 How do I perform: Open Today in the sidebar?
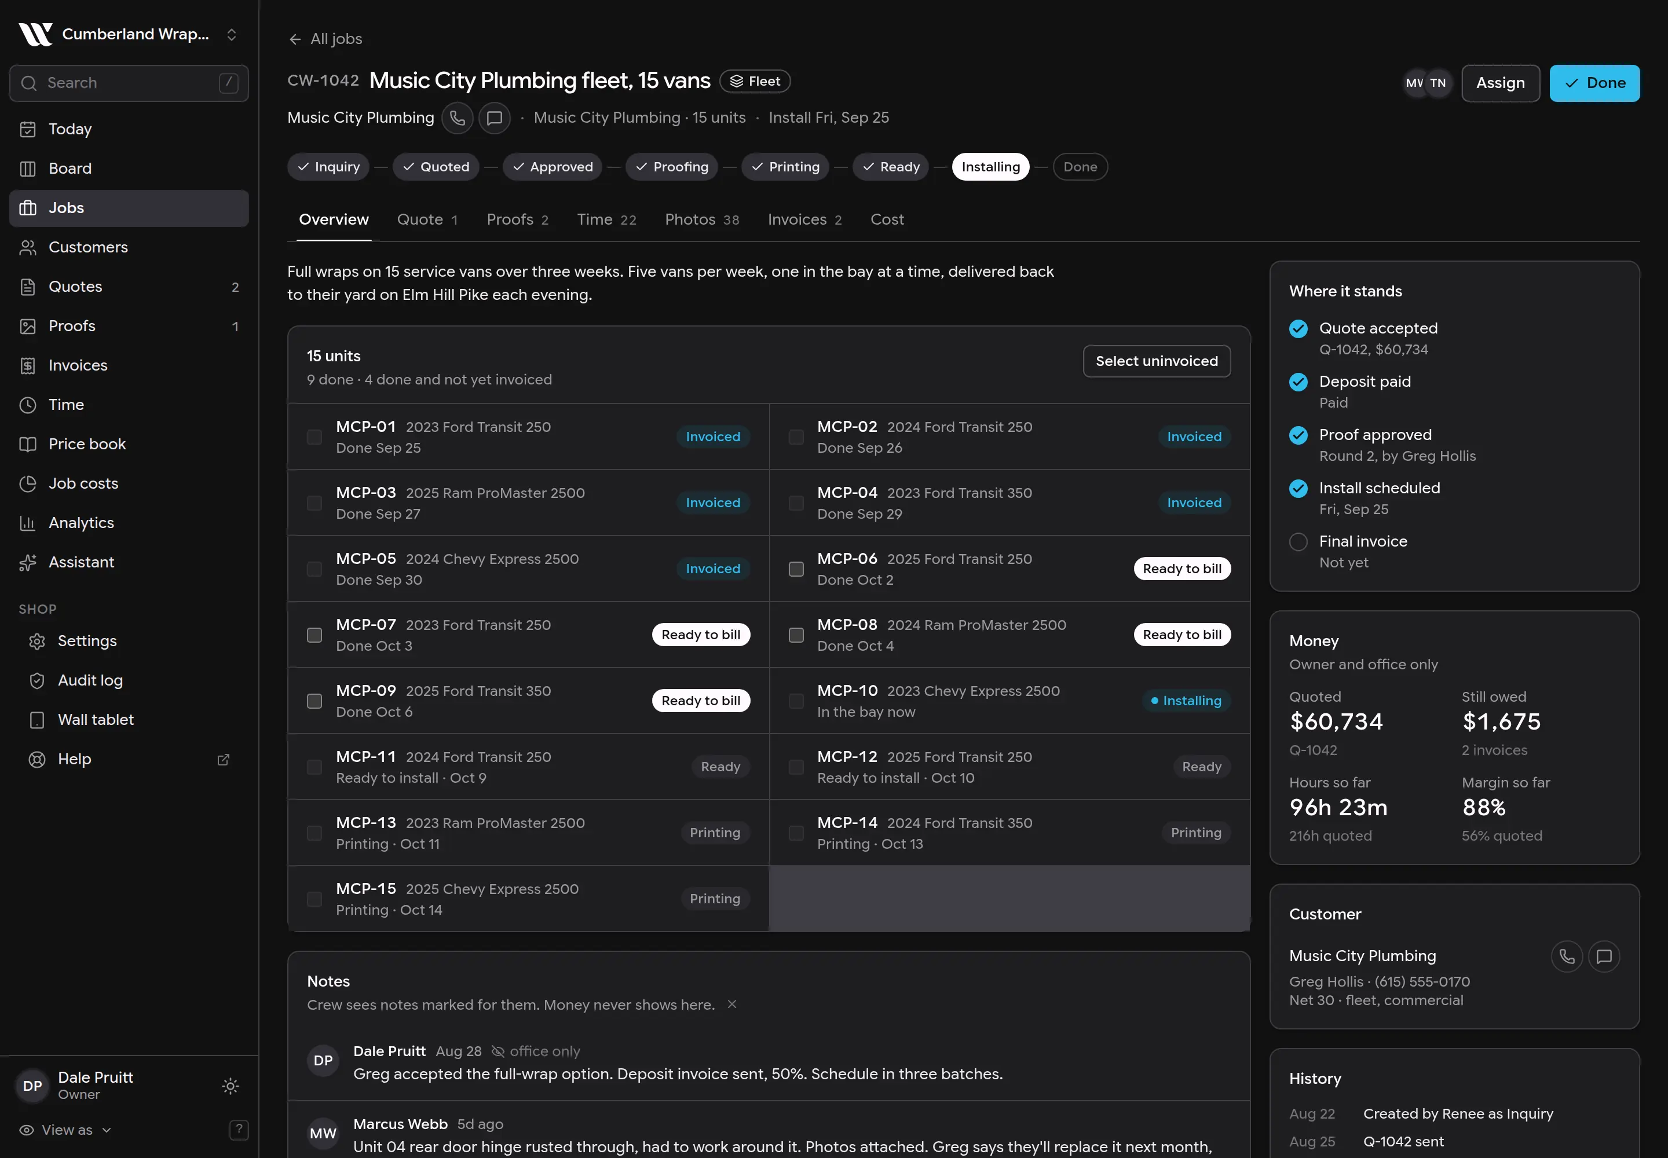(x=129, y=129)
